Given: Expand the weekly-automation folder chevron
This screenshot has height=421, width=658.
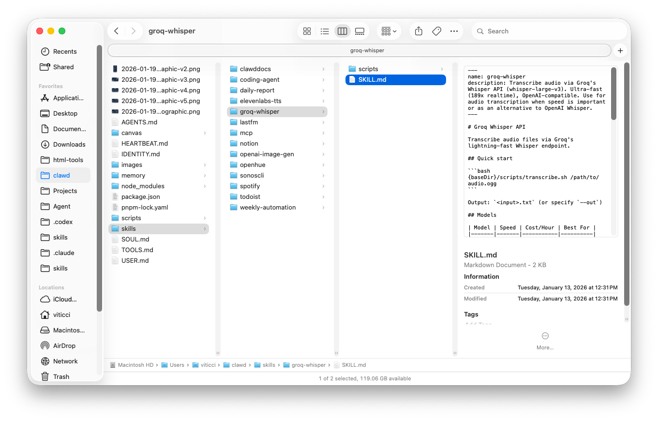Looking at the screenshot, I should pyautogui.click(x=323, y=208).
